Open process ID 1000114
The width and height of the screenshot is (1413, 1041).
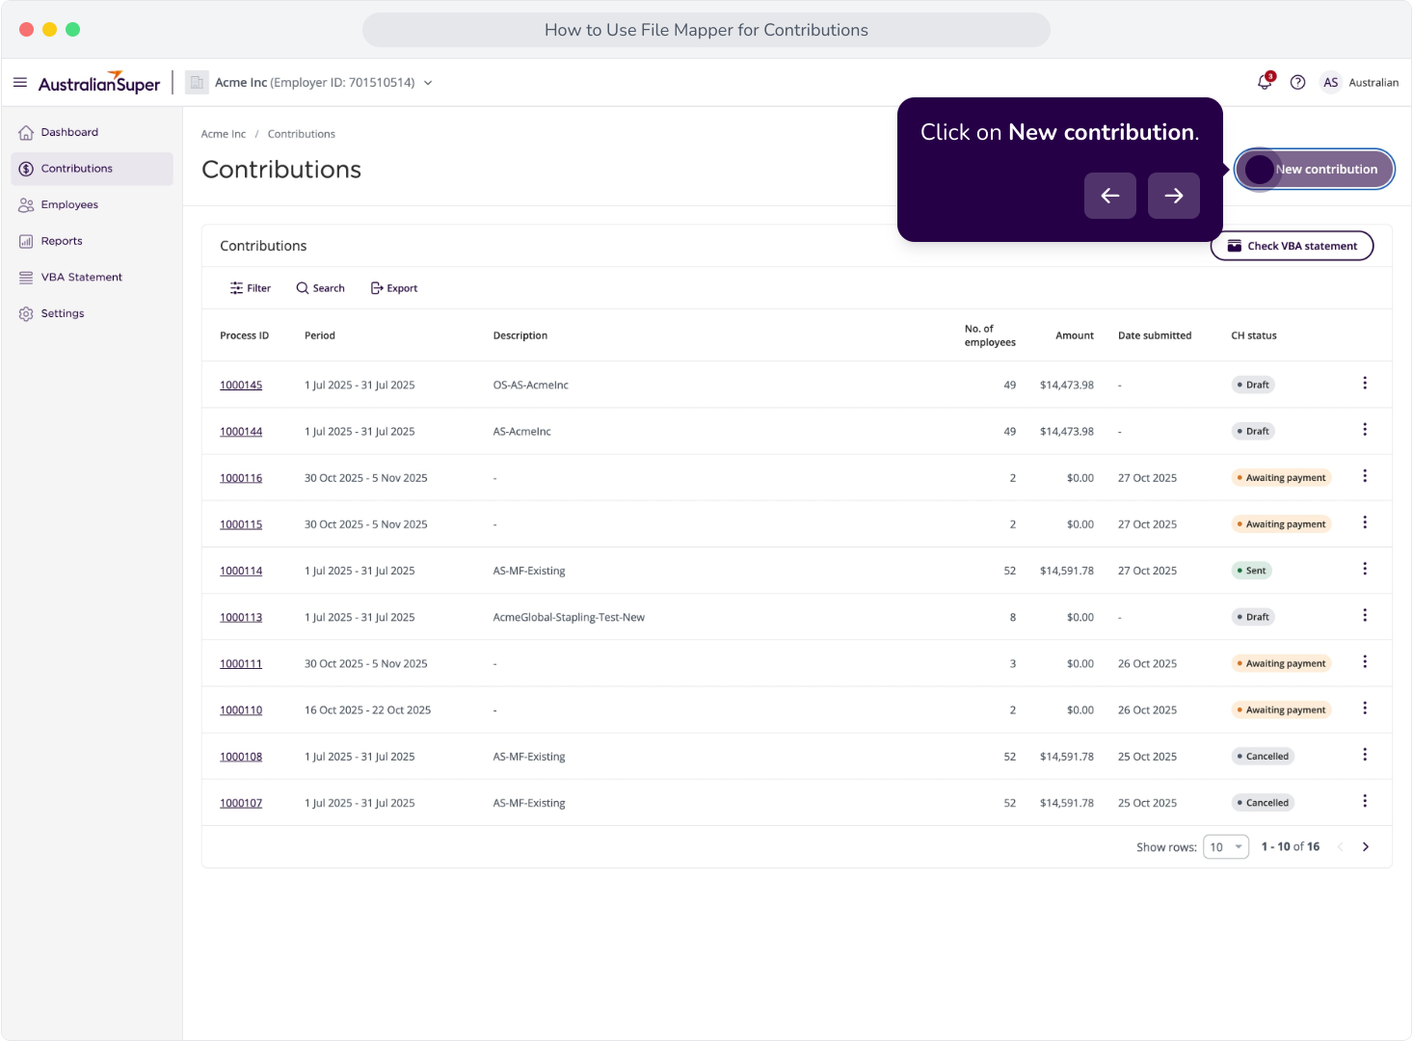pos(241,571)
